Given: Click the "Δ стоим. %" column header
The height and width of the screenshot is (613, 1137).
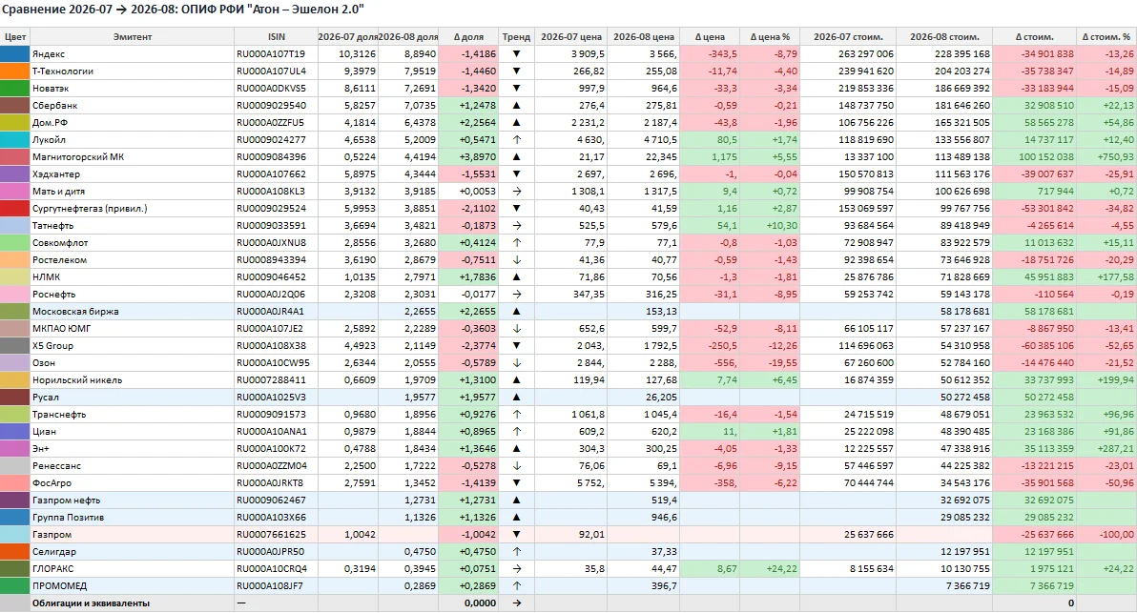Looking at the screenshot, I should 1106,36.
